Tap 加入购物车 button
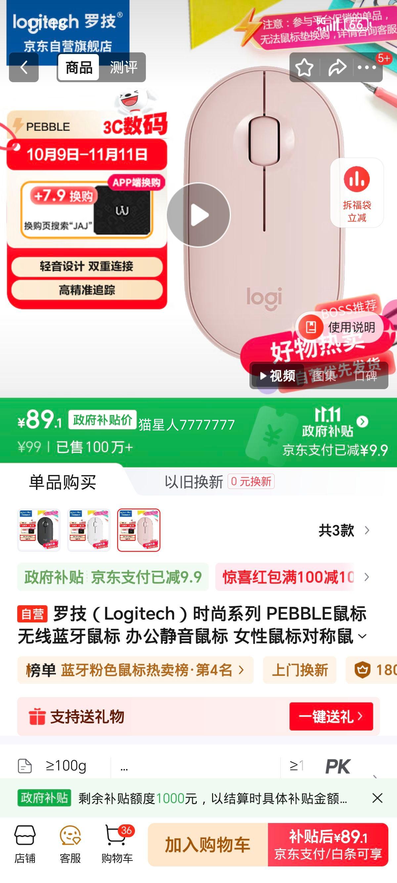This screenshot has width=397, height=883. point(208,845)
